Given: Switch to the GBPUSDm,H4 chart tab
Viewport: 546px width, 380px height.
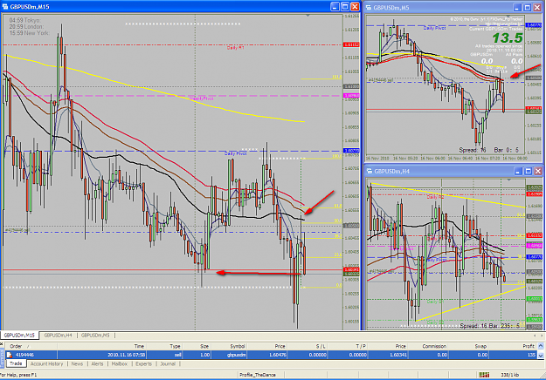Looking at the screenshot, I should 59,336.
